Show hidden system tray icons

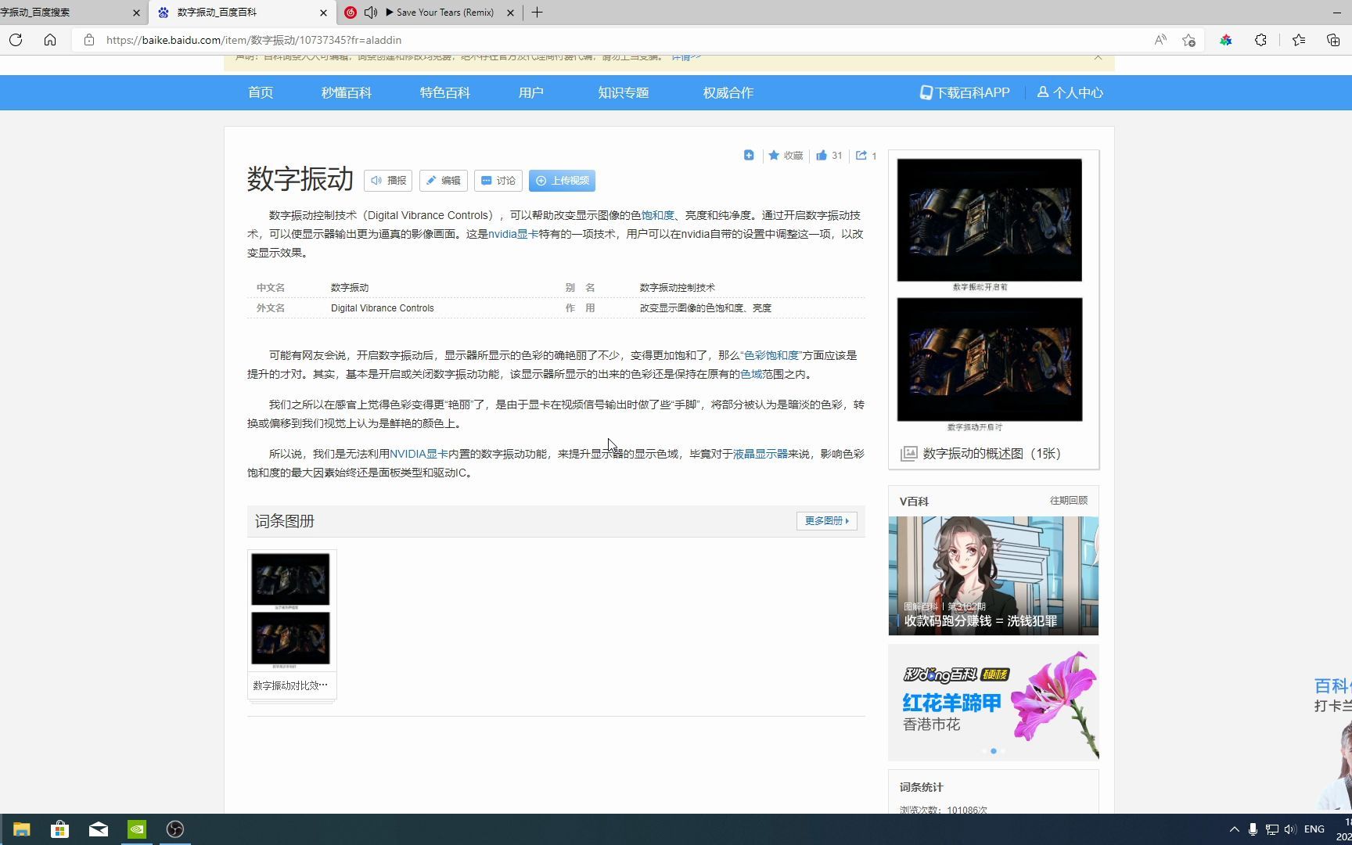1234,829
